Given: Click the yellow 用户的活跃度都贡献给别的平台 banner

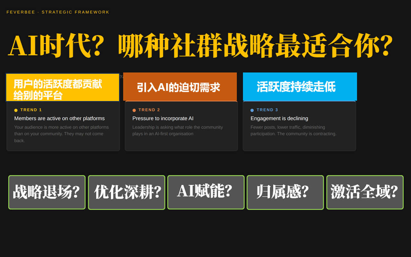Looking at the screenshot, I should click(63, 87).
